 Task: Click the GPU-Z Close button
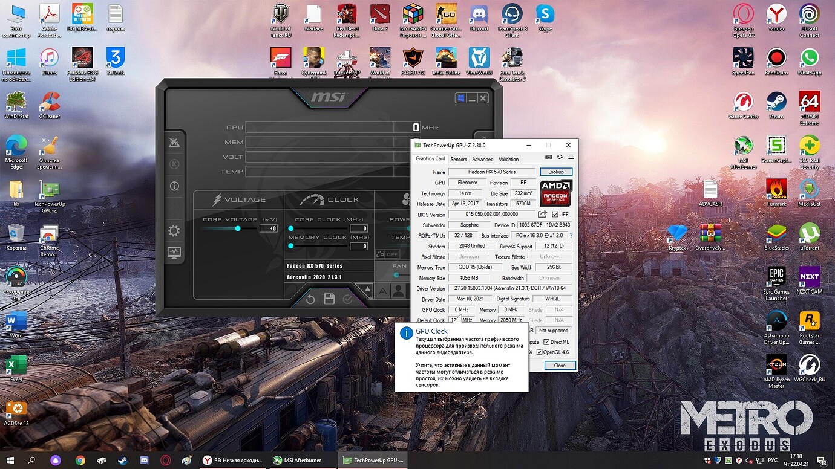coord(560,365)
